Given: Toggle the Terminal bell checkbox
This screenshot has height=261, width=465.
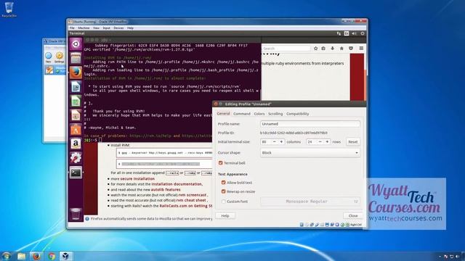Looking at the screenshot, I should point(221,162).
